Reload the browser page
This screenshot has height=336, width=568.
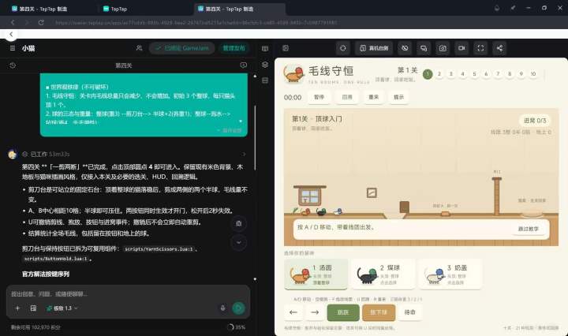[41, 22]
